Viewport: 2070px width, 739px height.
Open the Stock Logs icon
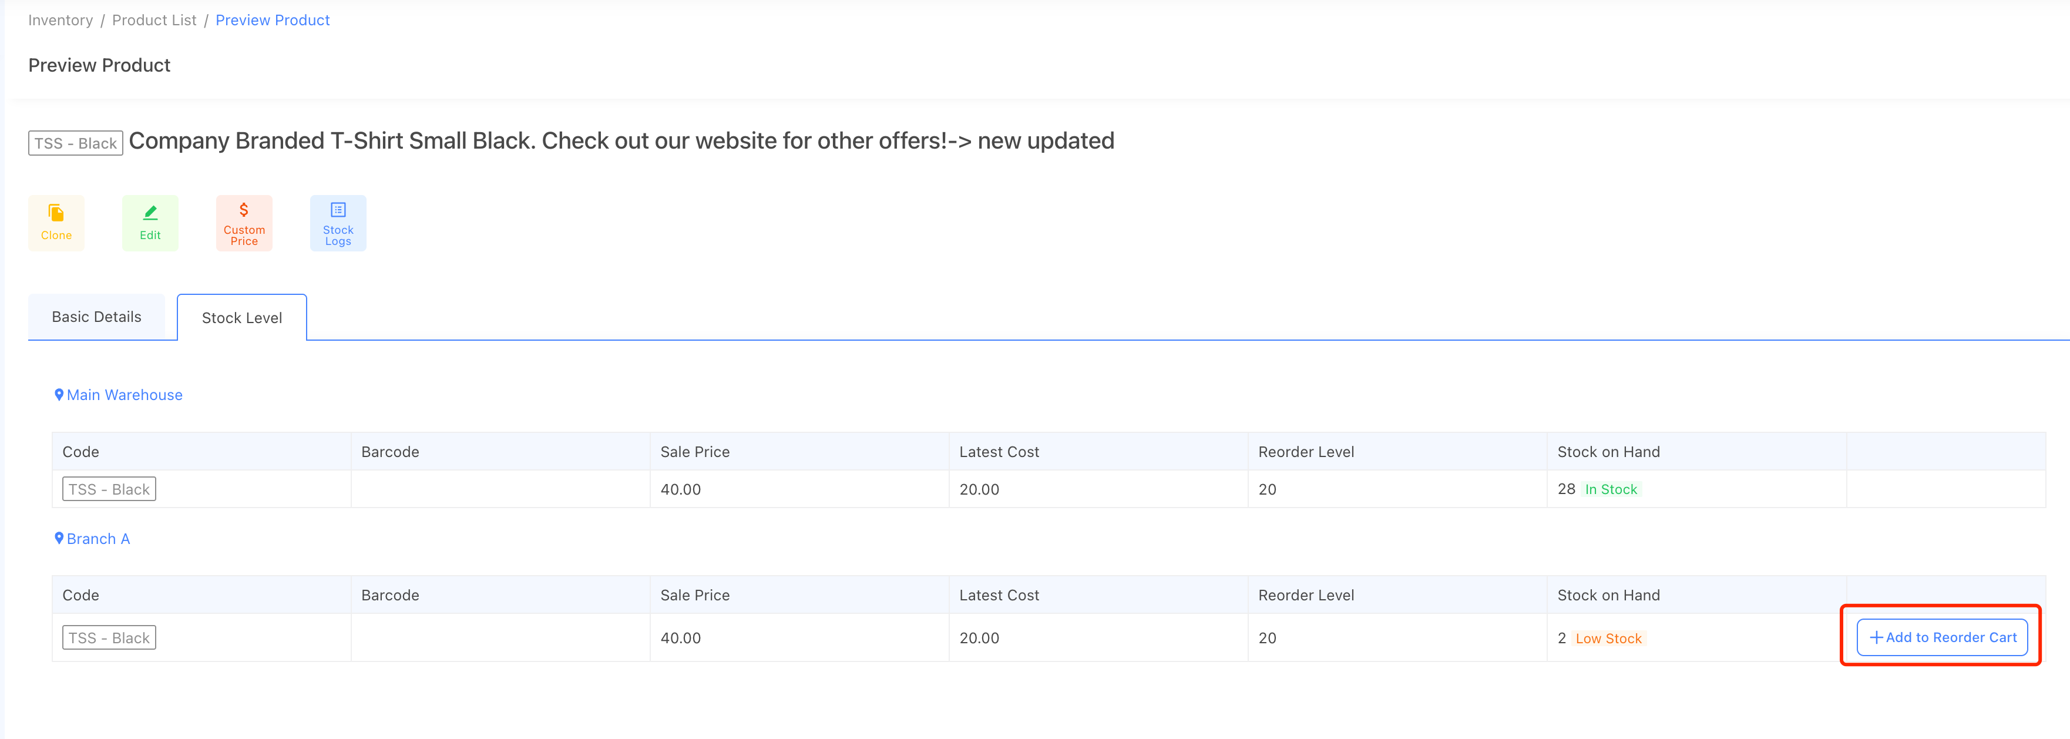(x=338, y=210)
